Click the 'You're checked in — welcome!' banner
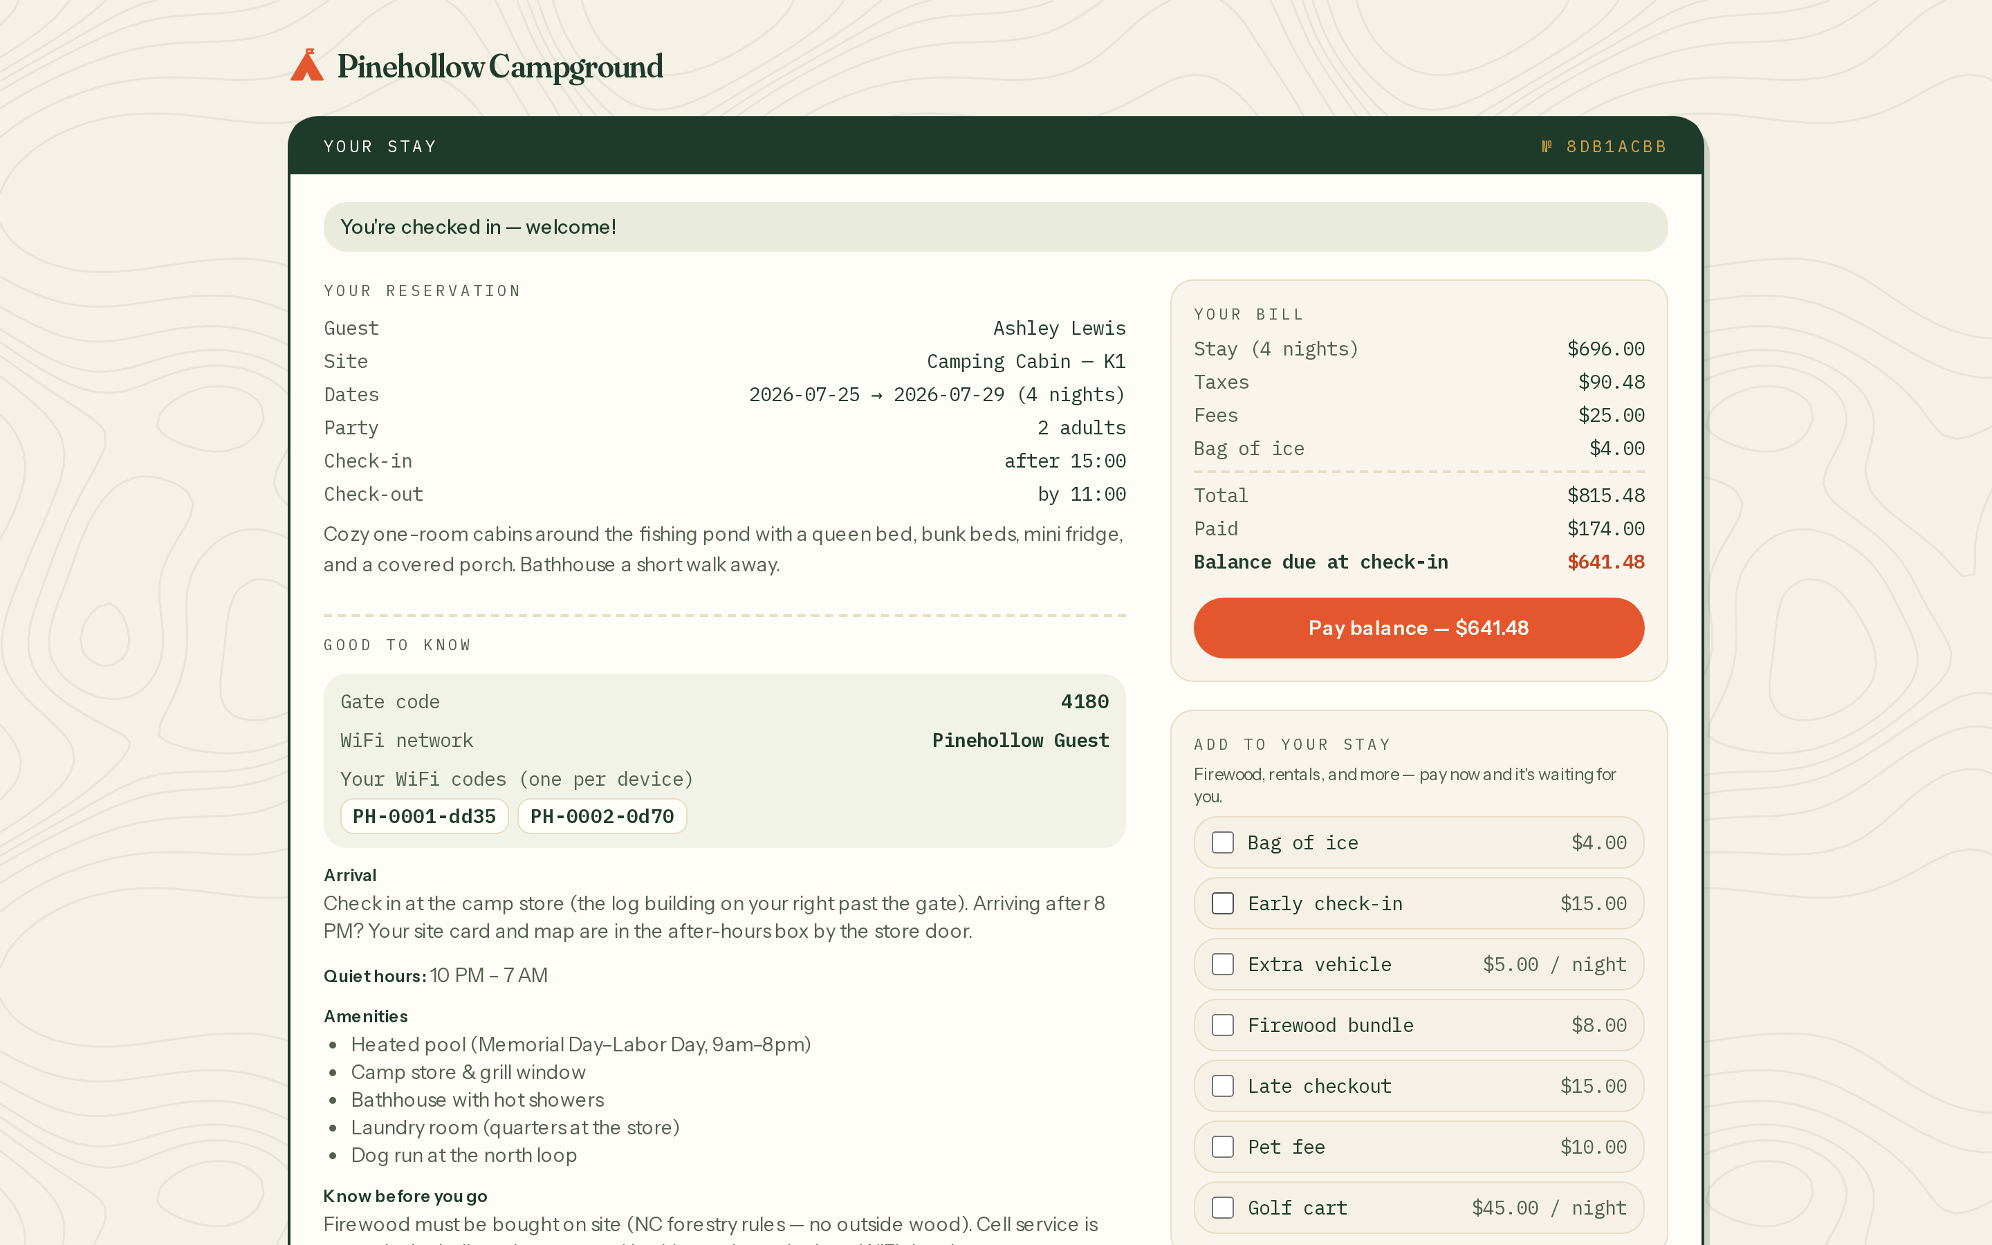This screenshot has width=1992, height=1245. (995, 226)
